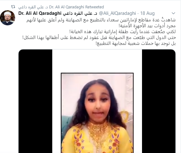
Task: Open the @Ali_AlQaradaghi handle
Action: coord(117,13)
